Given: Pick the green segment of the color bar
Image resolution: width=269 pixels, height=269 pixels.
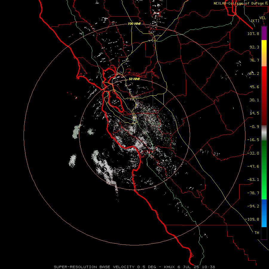Looking at the screenshot, I should 264,170.
